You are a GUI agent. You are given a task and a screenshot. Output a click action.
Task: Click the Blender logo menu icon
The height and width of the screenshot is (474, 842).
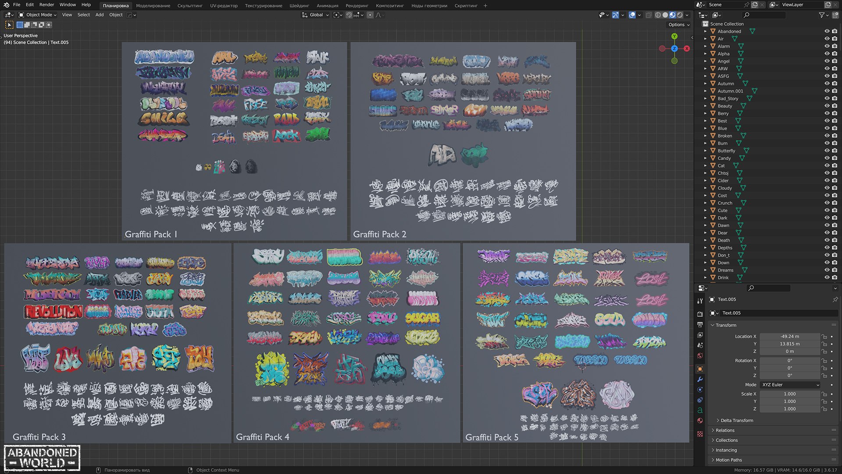(x=7, y=5)
